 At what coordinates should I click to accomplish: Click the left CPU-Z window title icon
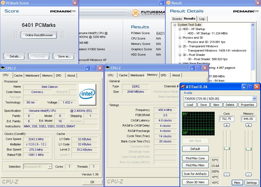tap(3, 68)
